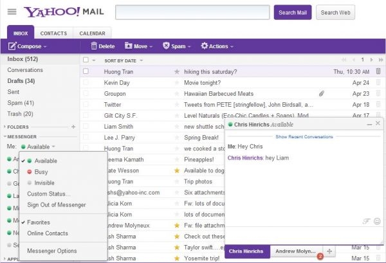This screenshot has height=263, width=386.
Task: Open the Spam dropdown arrow
Action: [x=189, y=46]
